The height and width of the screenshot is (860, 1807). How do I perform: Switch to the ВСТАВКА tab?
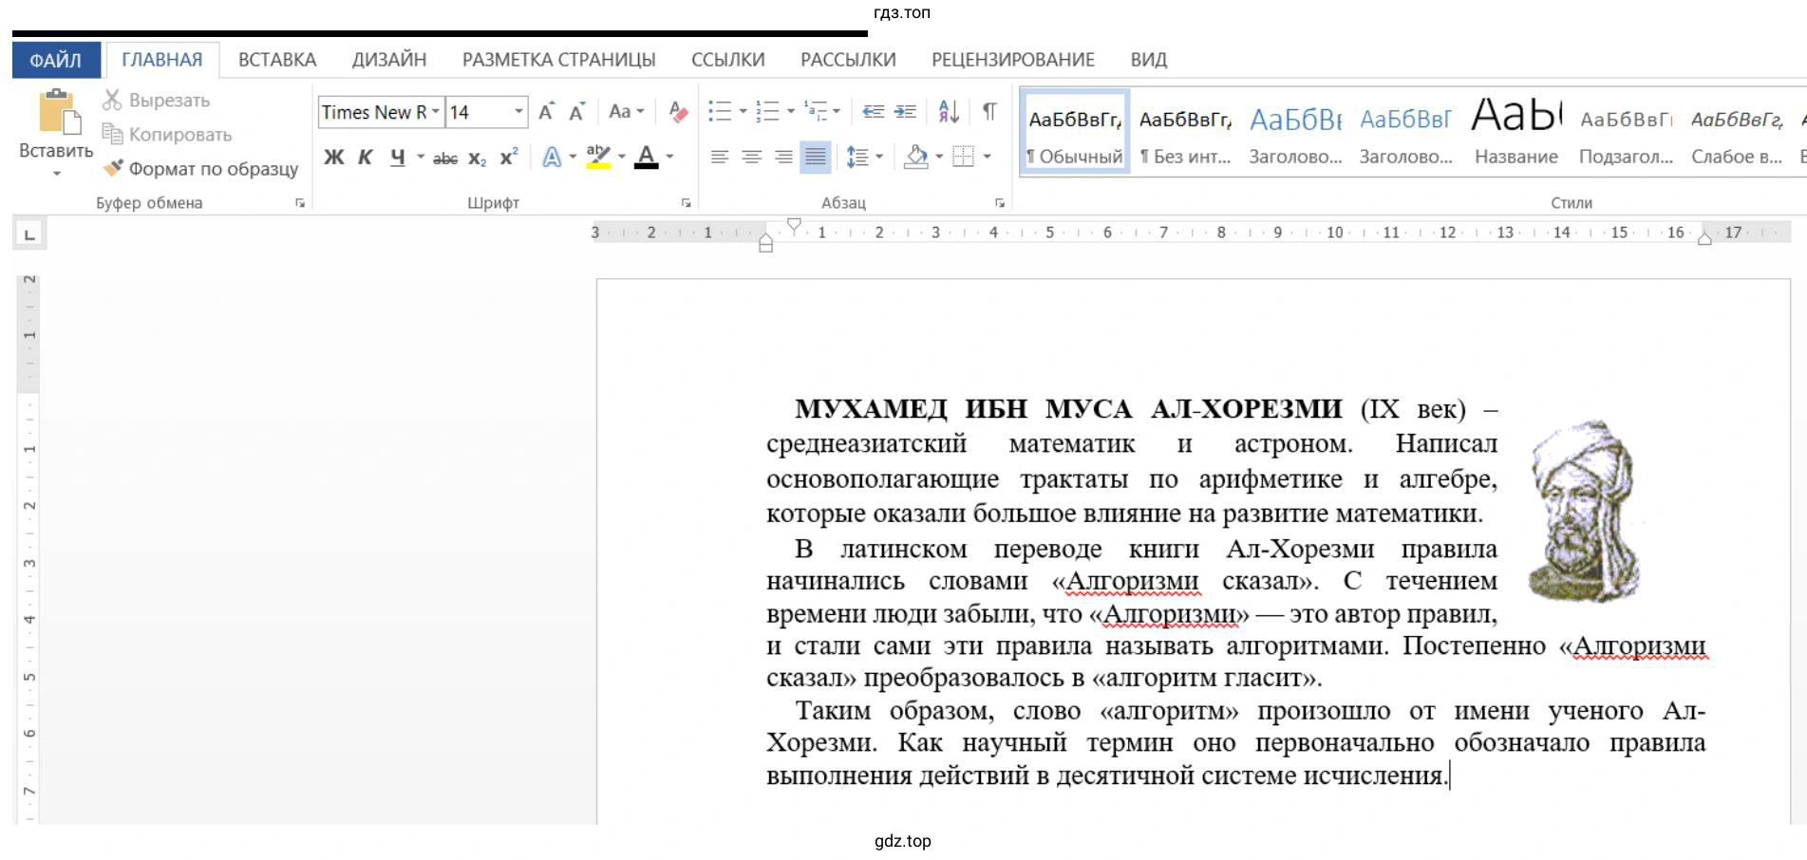coord(277,60)
